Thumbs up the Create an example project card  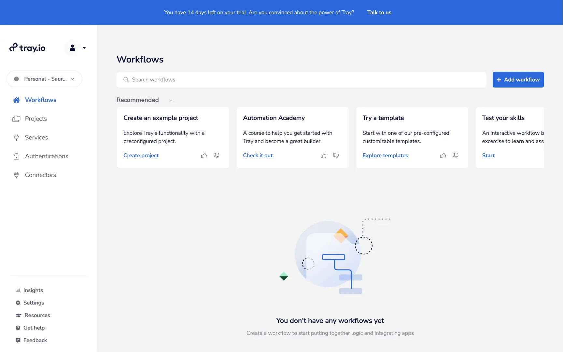point(204,156)
